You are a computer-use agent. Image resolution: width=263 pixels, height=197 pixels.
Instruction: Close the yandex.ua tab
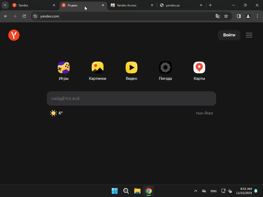click(201, 5)
